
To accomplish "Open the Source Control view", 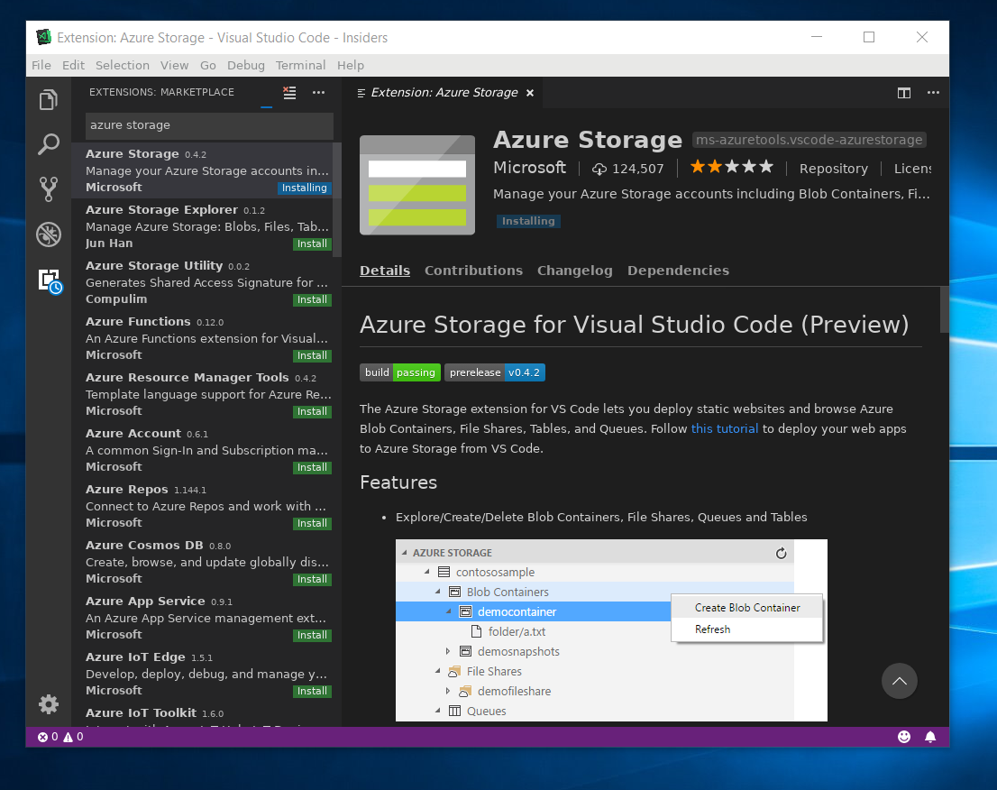I will pos(48,188).
